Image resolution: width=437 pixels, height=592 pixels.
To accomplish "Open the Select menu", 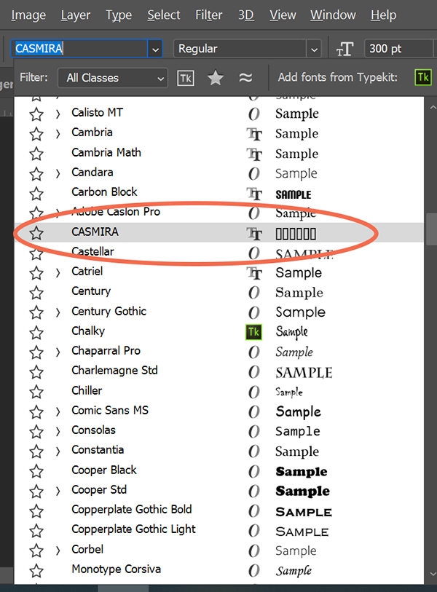I will click(164, 15).
